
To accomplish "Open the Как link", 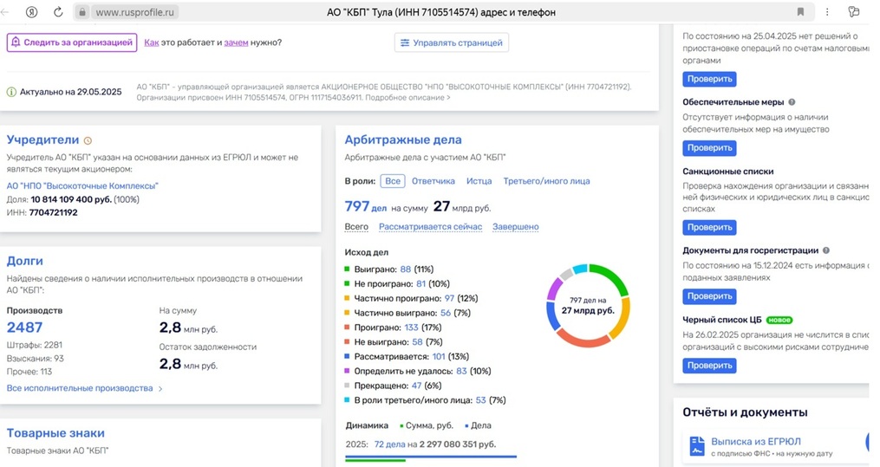I will click(x=152, y=42).
